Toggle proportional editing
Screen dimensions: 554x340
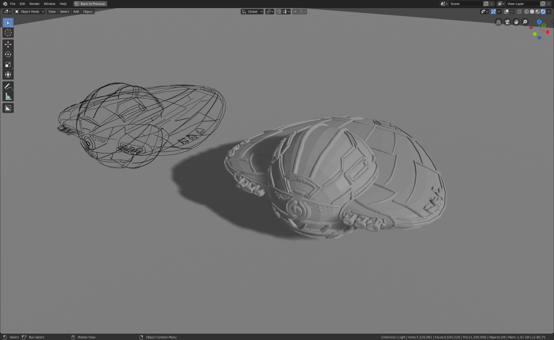pyautogui.click(x=295, y=12)
